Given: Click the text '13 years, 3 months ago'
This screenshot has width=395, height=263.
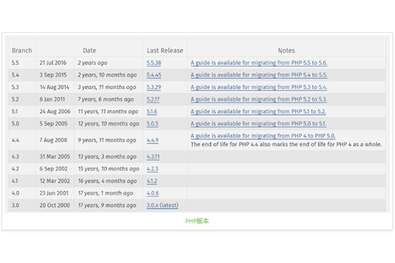Looking at the screenshot, I should pyautogui.click(x=107, y=156).
